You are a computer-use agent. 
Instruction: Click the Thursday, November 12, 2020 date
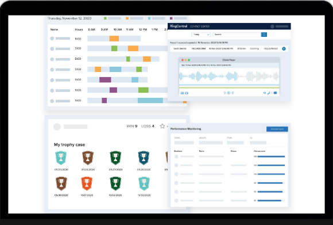coord(69,18)
